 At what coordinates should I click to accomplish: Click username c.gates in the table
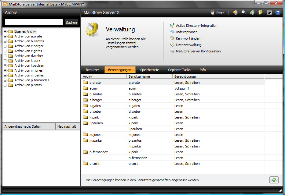(134, 106)
